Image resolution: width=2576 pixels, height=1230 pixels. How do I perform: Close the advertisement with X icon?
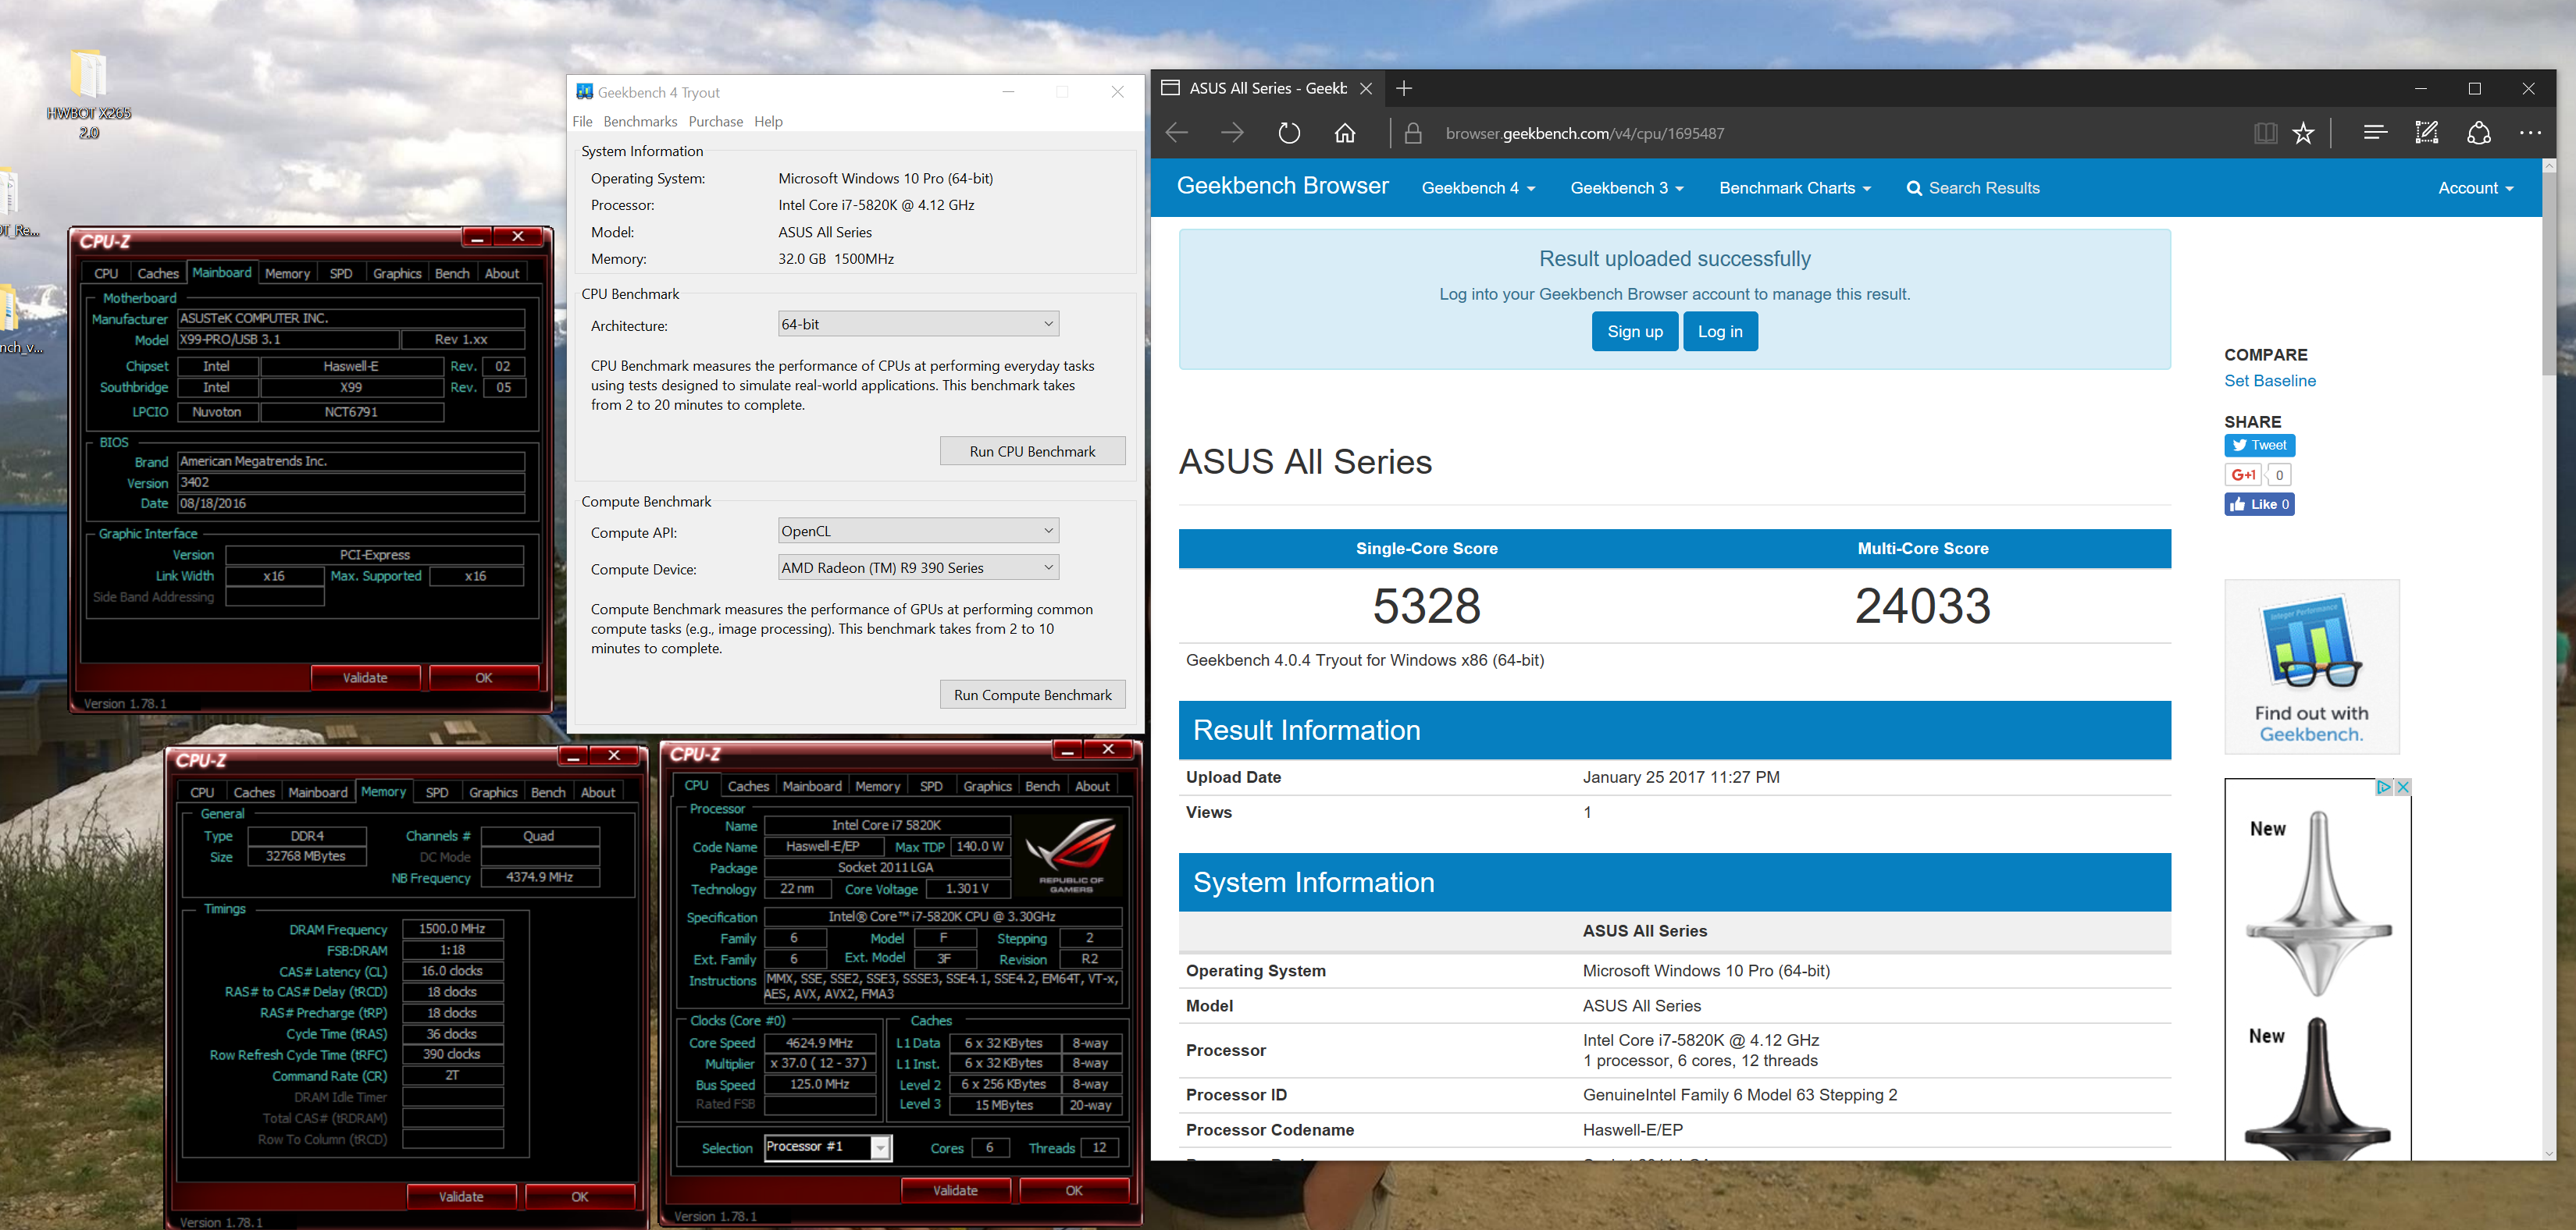(2402, 787)
